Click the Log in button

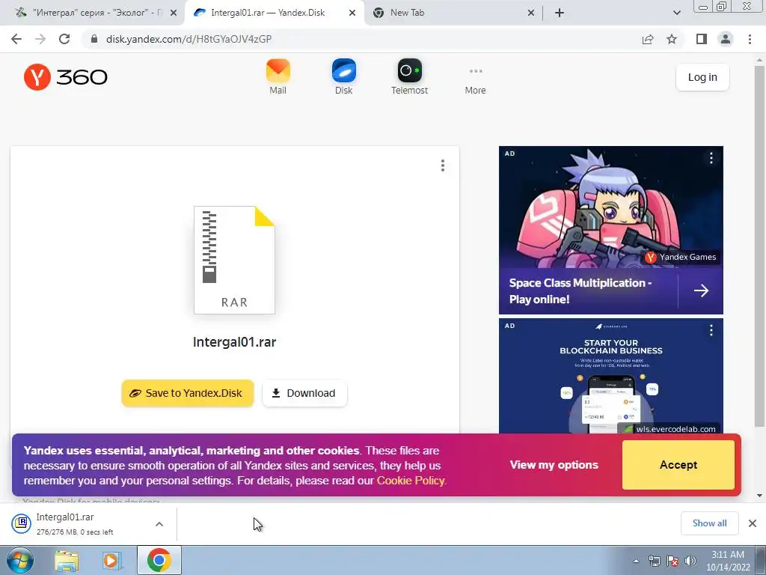click(x=702, y=77)
